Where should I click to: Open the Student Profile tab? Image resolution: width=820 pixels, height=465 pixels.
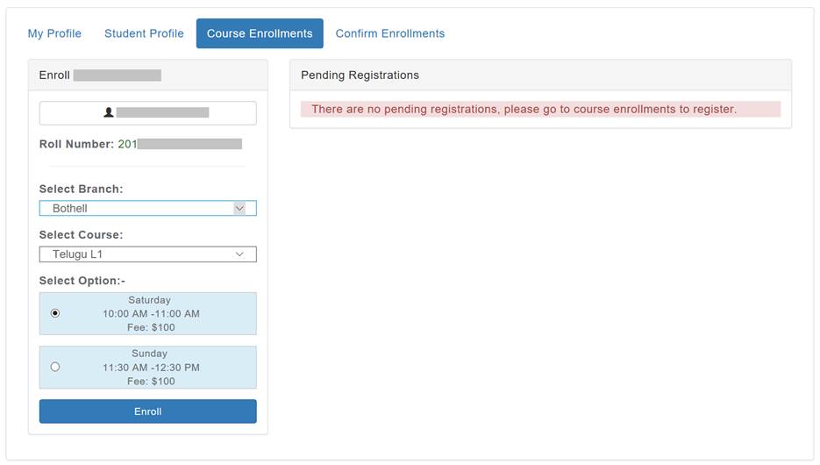point(144,33)
